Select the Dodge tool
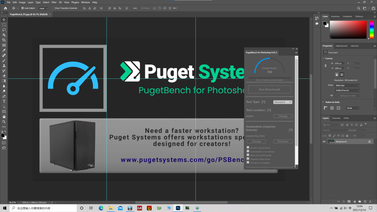Viewport: 377px width, 212px height. (4, 91)
